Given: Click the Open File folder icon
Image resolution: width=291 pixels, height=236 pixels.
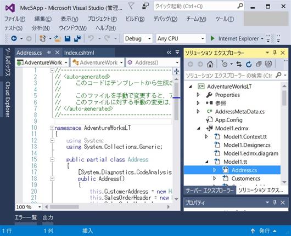Looking at the screenshot, I should (x=58, y=38).
